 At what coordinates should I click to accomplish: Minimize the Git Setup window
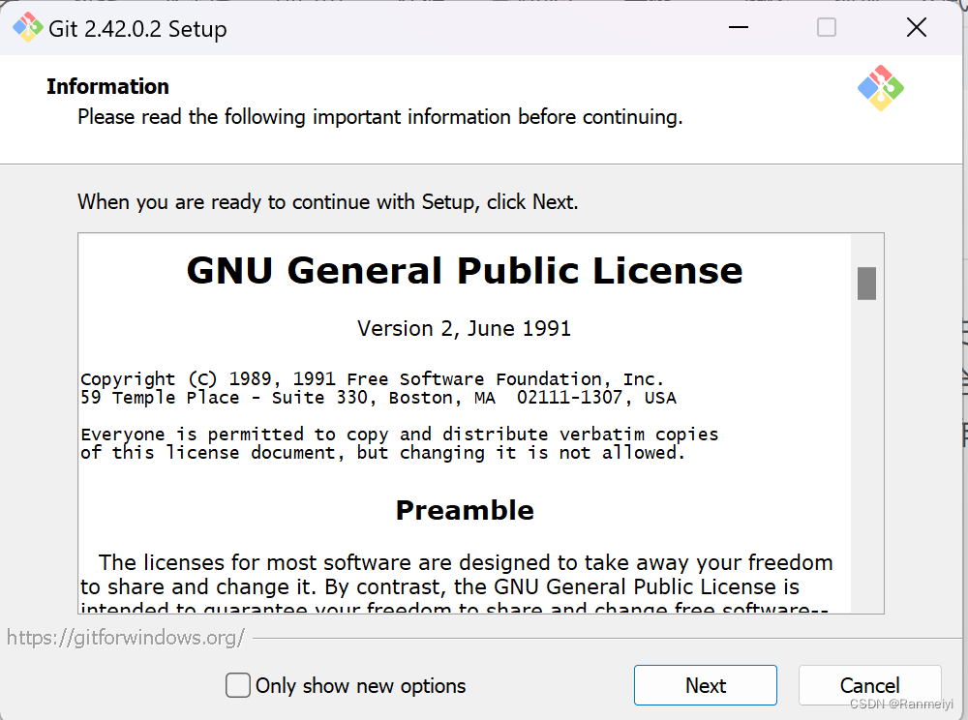point(739,28)
